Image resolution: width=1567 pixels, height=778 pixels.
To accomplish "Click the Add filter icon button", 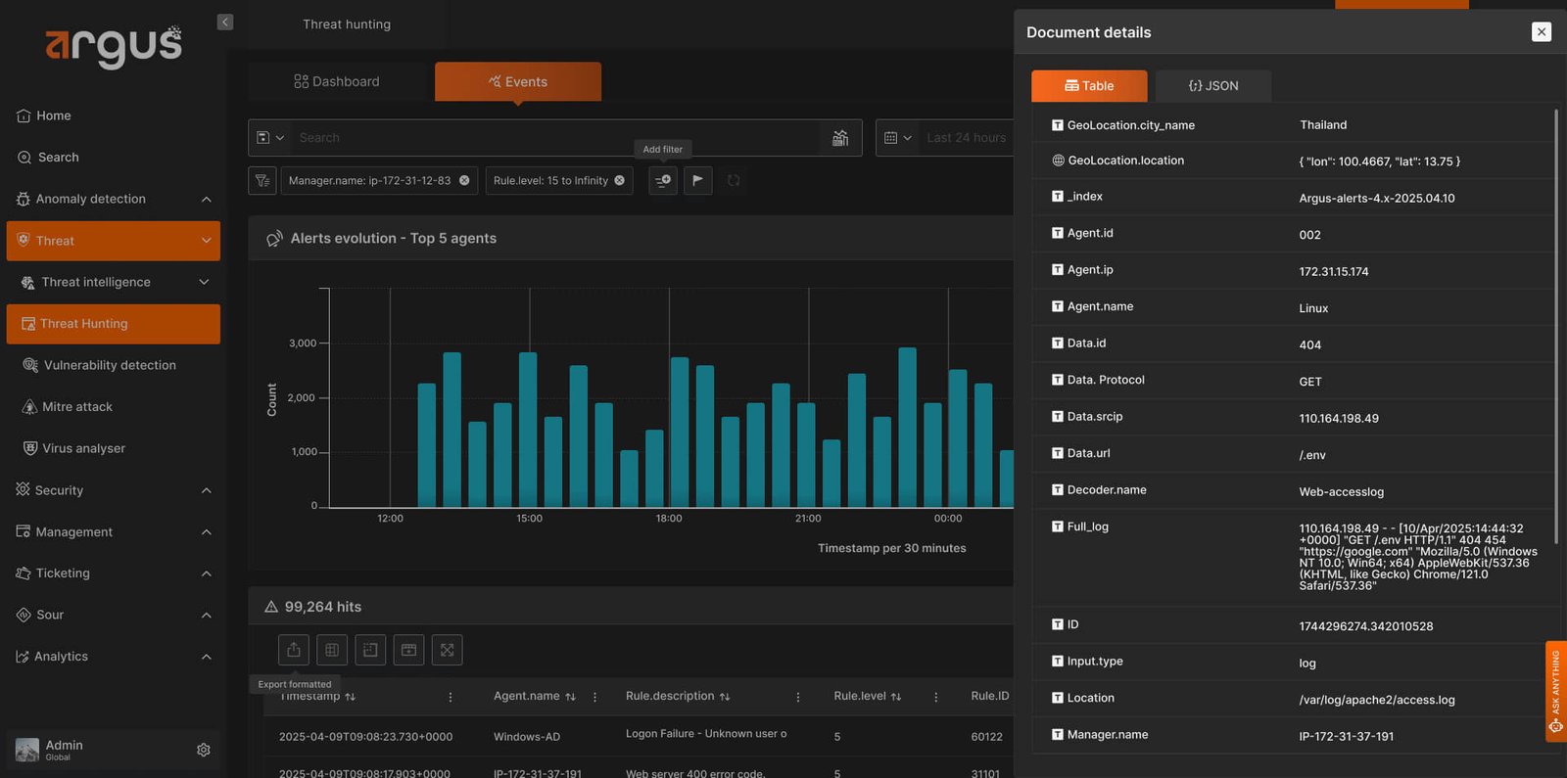I will [663, 180].
